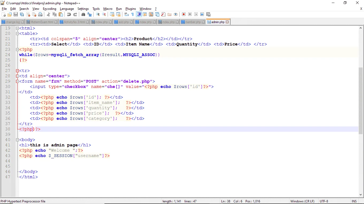364x204 pixels.
Task: Switch to the member.php tab
Action: coord(193,22)
